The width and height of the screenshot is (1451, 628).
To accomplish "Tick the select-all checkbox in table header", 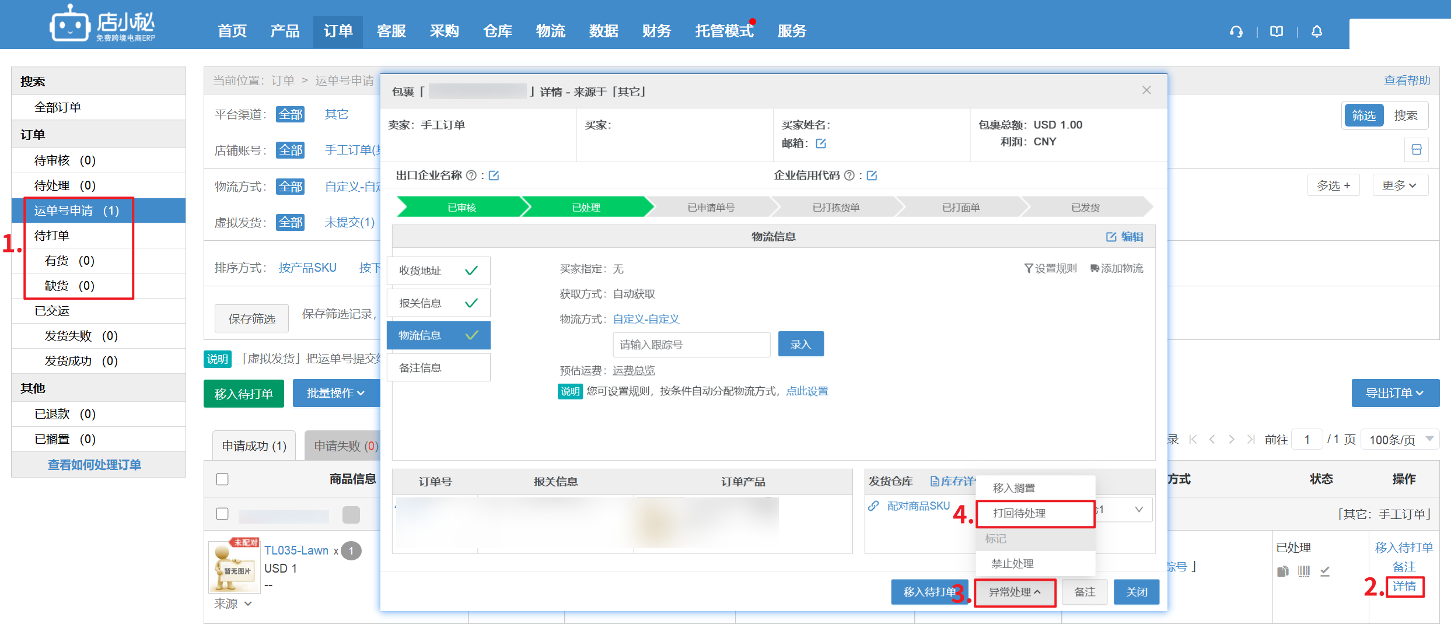I will pos(222,479).
